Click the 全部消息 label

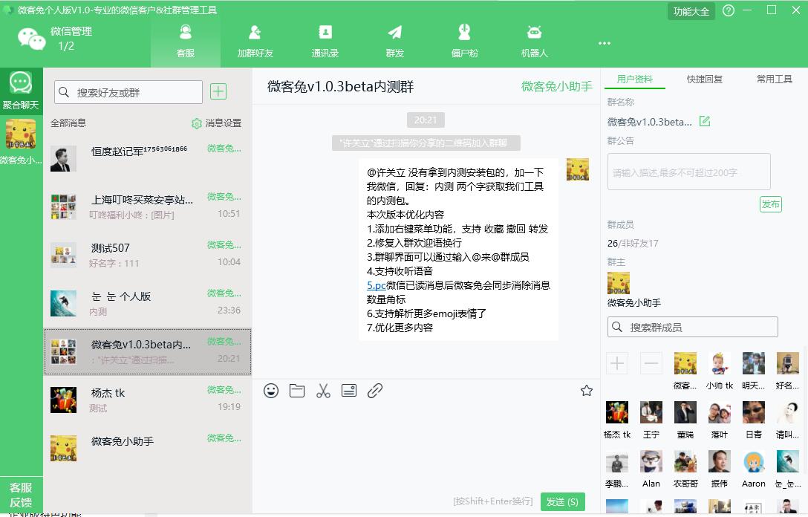[x=68, y=123]
